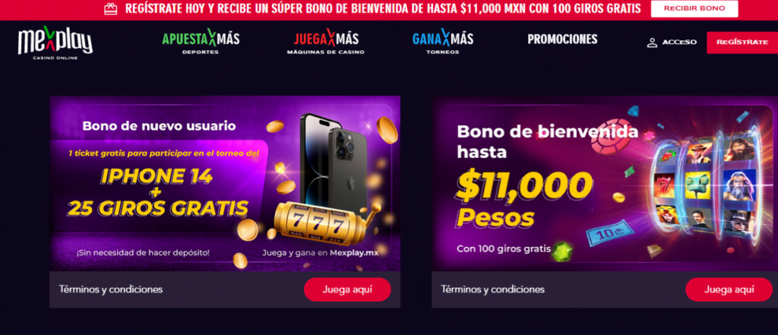Go to Gana Más Torneos section
778x335 pixels.
pyautogui.click(x=443, y=43)
